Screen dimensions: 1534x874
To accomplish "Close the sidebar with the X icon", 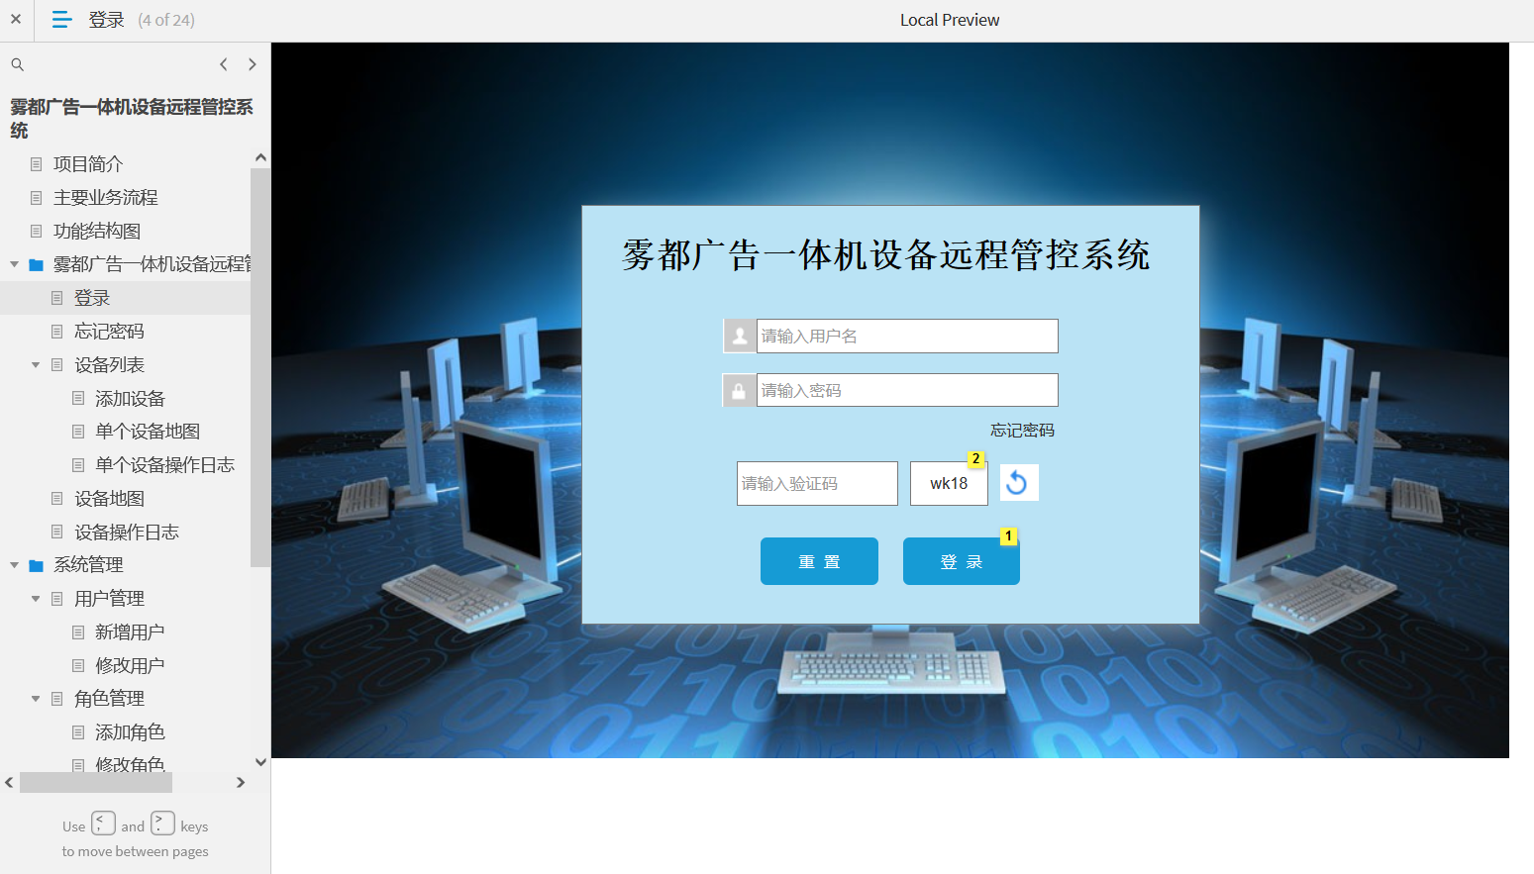I will pos(16,19).
